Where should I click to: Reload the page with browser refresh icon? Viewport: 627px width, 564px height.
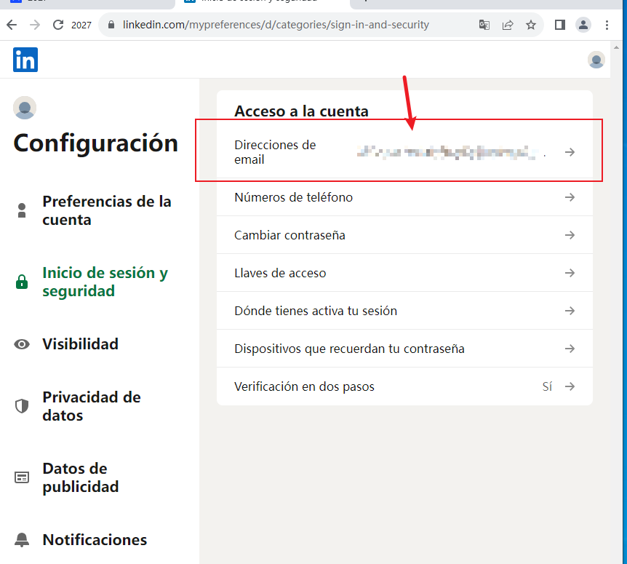click(58, 25)
